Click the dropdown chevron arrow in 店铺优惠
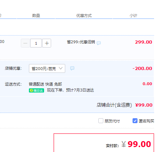Viewport: 159px width, 152px height. coord(61,68)
